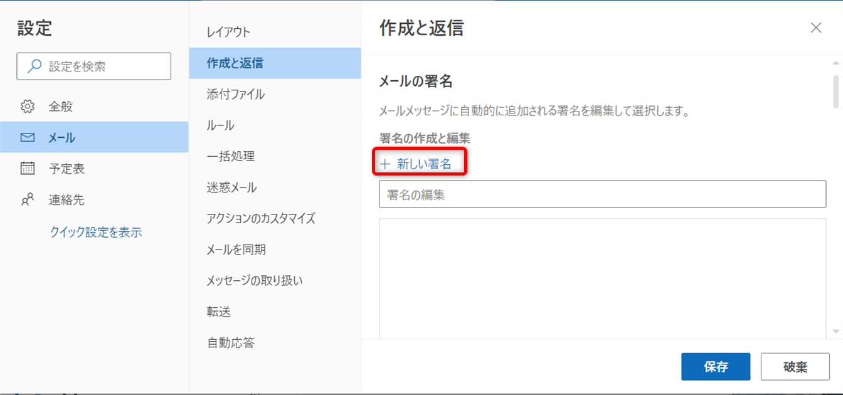Open the 自動応答 settings
843x395 pixels.
[230, 343]
